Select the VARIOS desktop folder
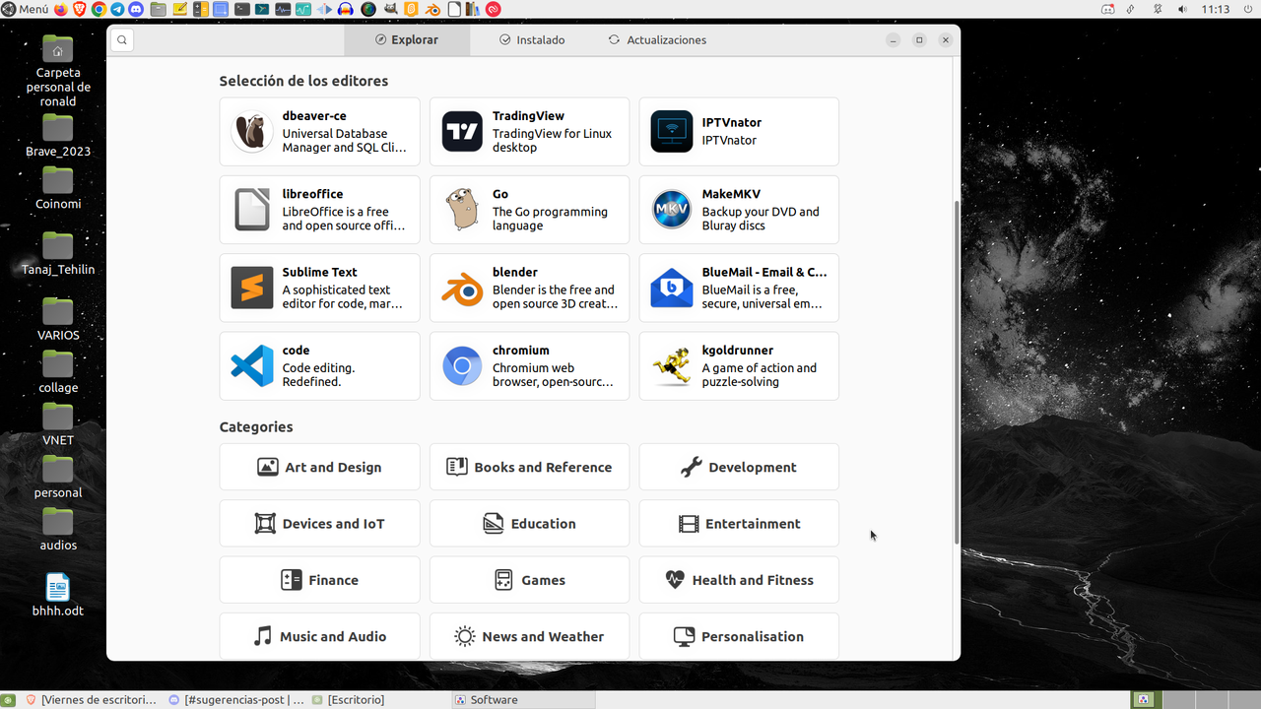This screenshot has height=709, width=1261. (x=58, y=320)
